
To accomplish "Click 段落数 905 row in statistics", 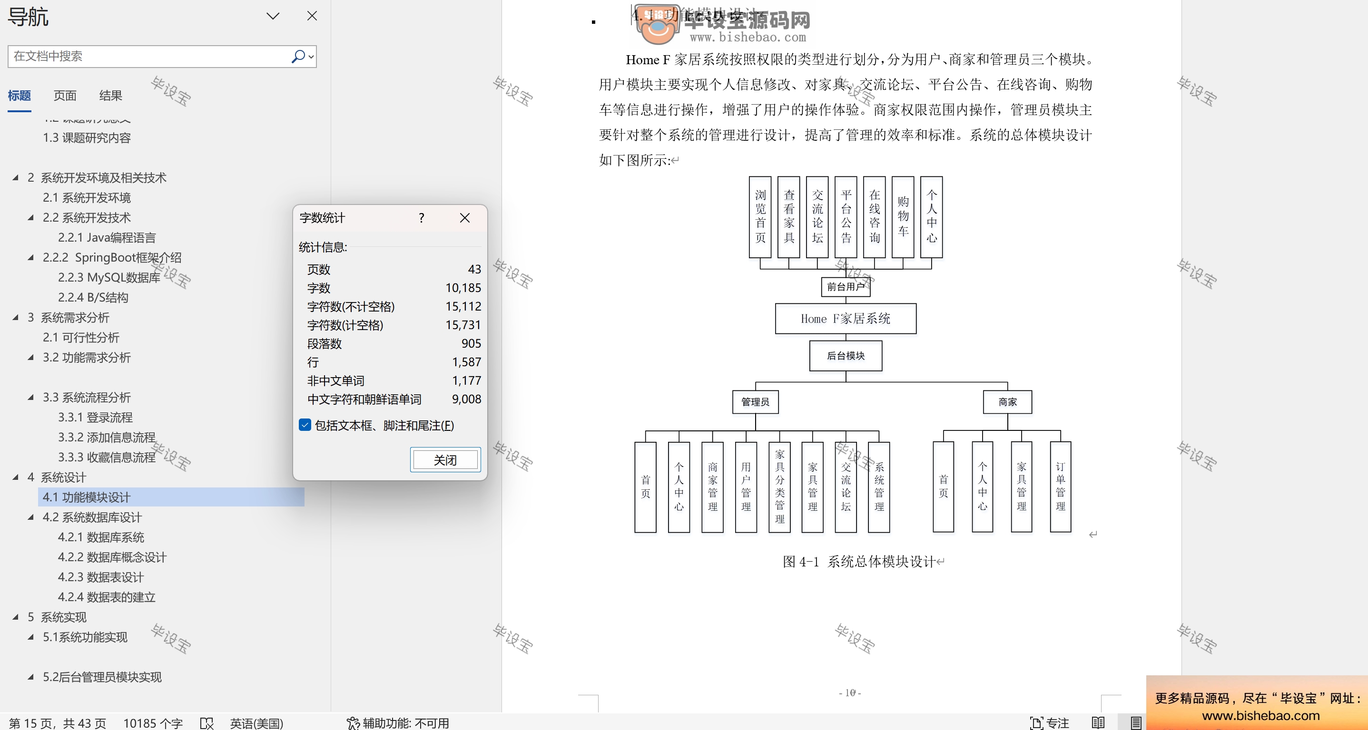I will coord(394,343).
